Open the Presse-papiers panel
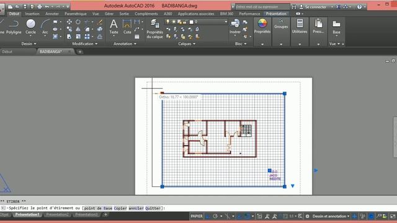The height and width of the screenshot is (223, 397). click(318, 26)
